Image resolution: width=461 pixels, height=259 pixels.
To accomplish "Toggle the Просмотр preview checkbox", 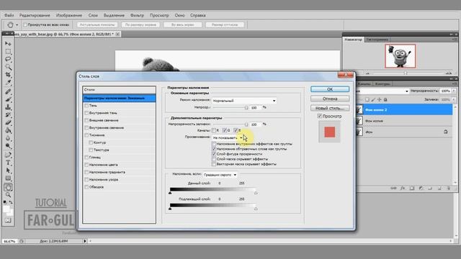I will point(320,117).
